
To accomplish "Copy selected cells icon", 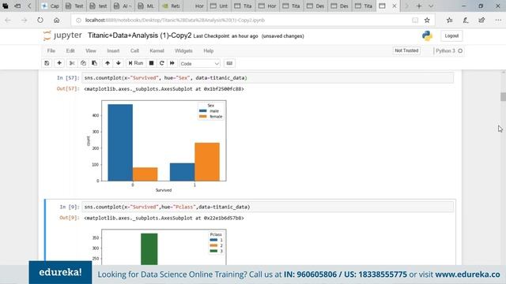I will pos(83,63).
